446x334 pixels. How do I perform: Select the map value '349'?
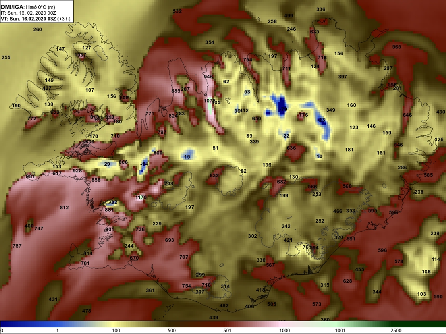tap(330, 110)
